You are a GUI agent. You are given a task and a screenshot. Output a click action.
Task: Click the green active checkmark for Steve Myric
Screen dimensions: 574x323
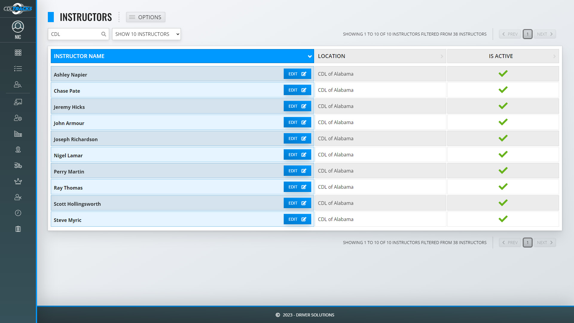pos(503,219)
